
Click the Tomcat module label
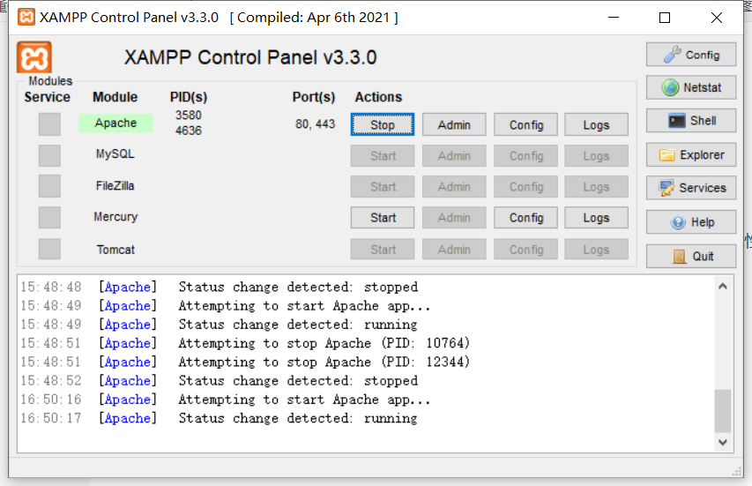[115, 250]
